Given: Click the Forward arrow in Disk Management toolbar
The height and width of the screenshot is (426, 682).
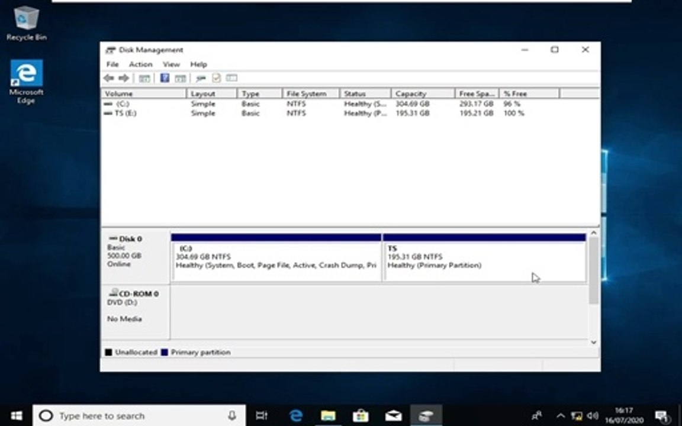Looking at the screenshot, I should 124,78.
